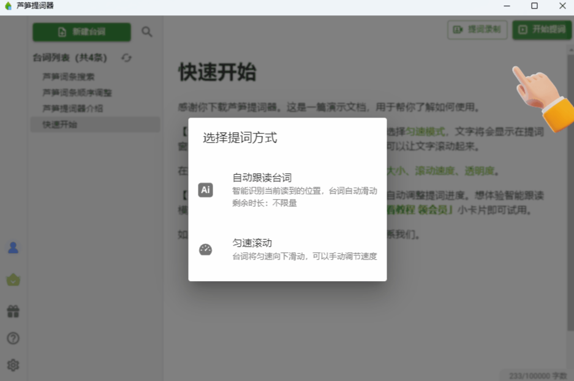The image size is (574, 381).
Task: Select the 快速开始 script in the list
Action: coord(60,125)
